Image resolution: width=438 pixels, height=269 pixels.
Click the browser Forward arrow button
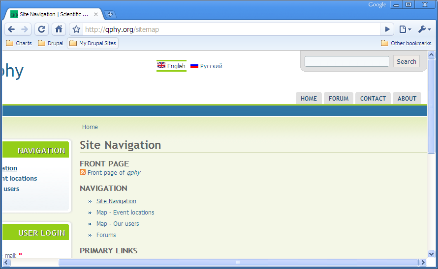pos(25,29)
